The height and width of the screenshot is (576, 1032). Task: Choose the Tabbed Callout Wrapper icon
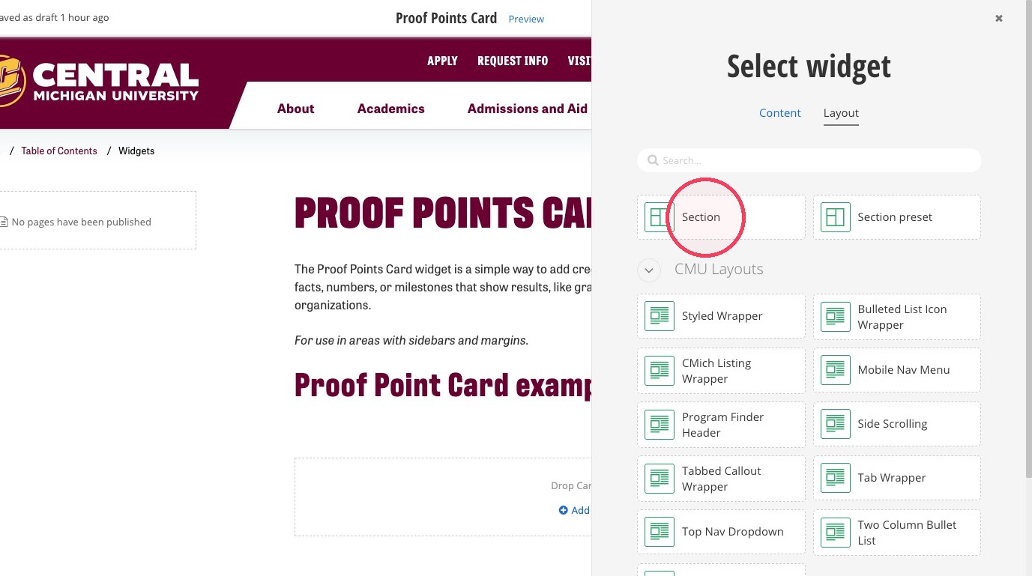coord(660,478)
